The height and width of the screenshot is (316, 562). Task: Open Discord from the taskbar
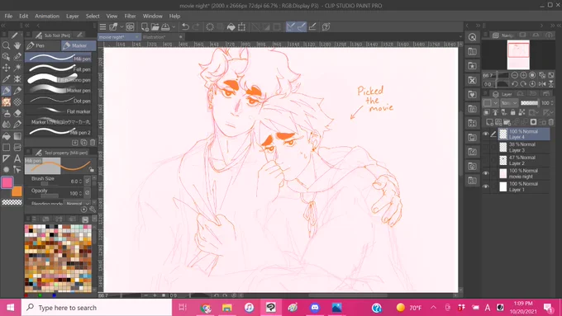[315, 308]
